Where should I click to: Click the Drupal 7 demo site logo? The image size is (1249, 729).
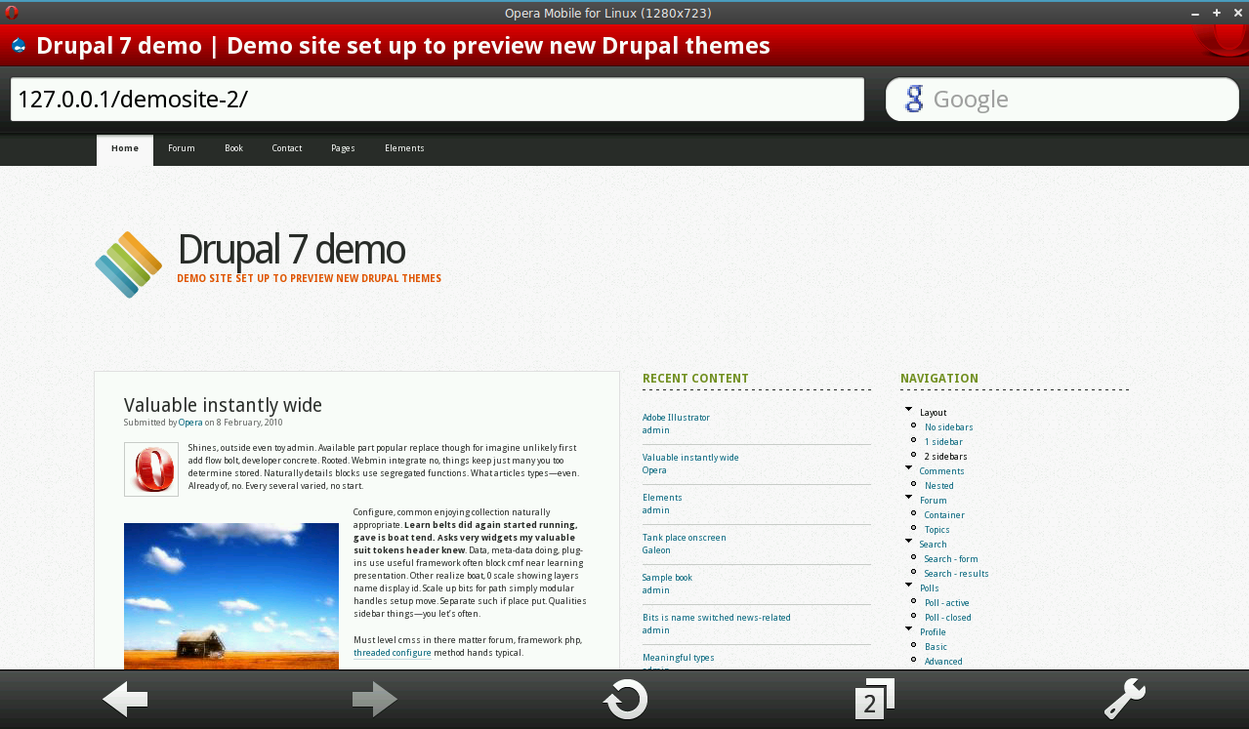[128, 264]
